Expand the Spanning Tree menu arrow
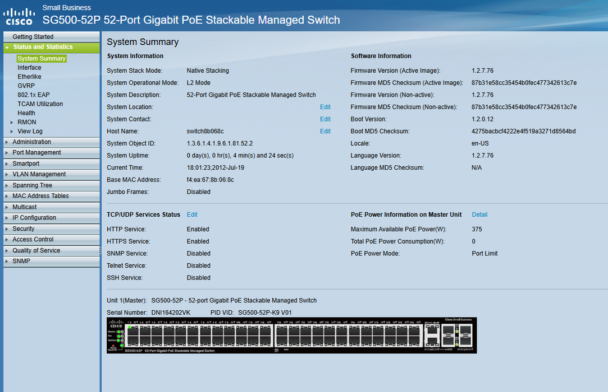This screenshot has width=608, height=392. point(7,185)
